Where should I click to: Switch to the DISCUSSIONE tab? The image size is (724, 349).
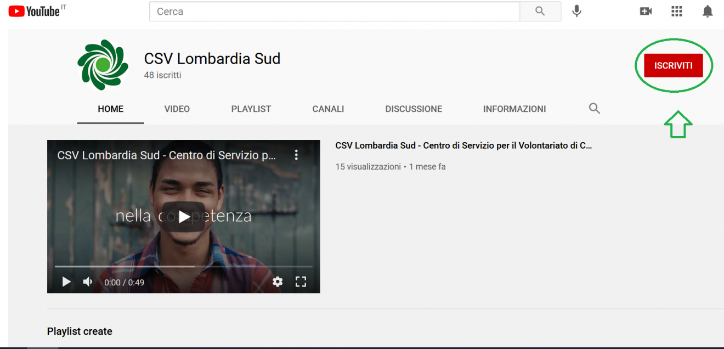[414, 109]
